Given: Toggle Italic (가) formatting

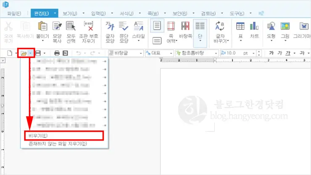Looking at the screenshot, I should [279, 53].
